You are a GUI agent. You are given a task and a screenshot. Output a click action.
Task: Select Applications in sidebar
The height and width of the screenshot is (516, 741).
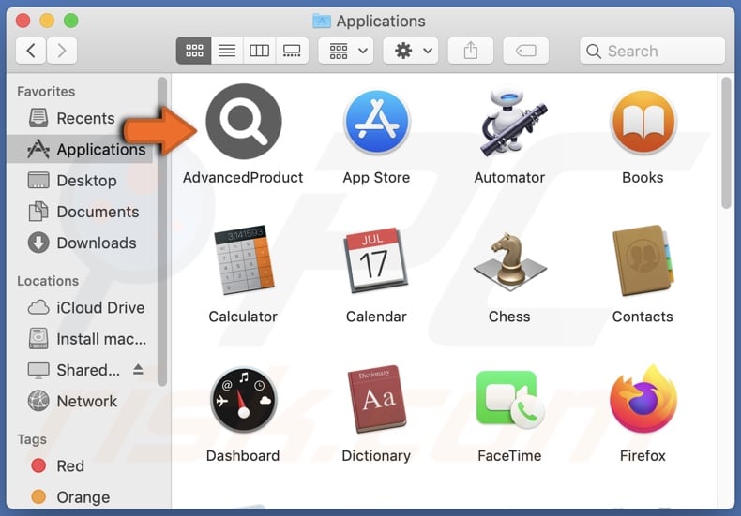coord(80,149)
